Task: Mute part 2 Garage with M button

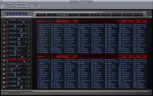Action: (x=7, y=25)
